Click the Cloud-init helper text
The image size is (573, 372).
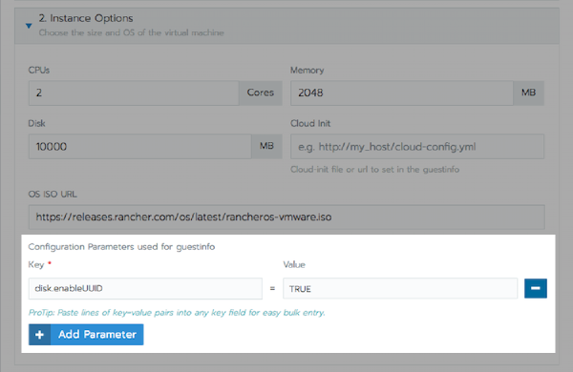pyautogui.click(x=375, y=170)
